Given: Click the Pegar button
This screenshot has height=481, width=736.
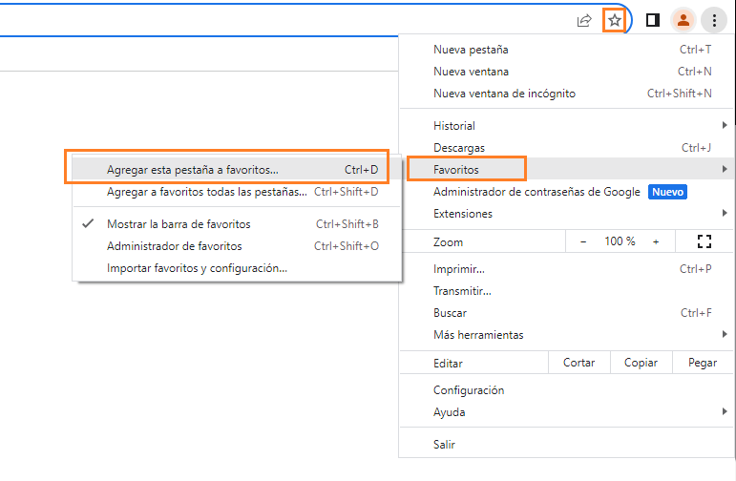Looking at the screenshot, I should 702,363.
